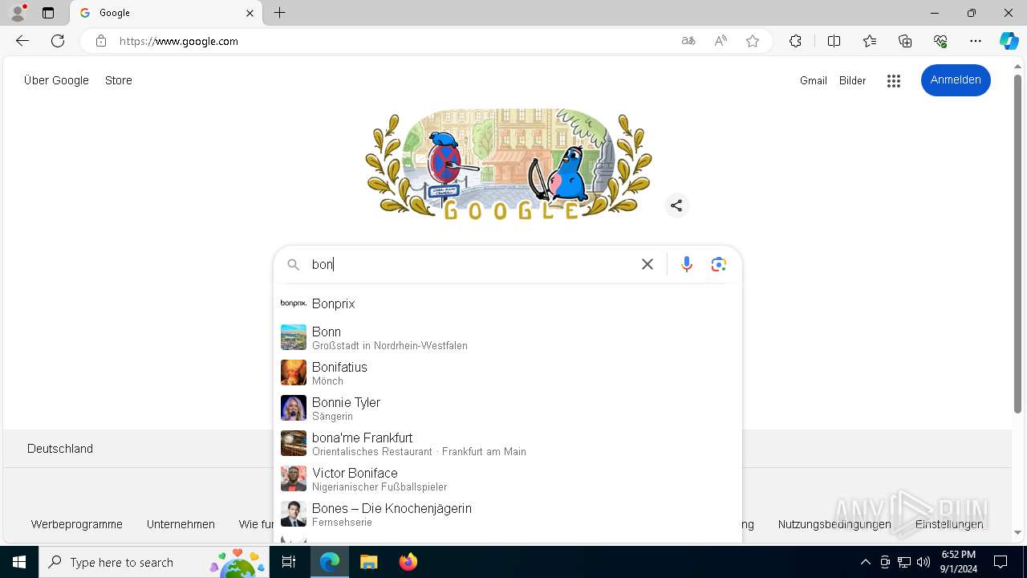Open the Extensions puzzle icon

tap(795, 41)
